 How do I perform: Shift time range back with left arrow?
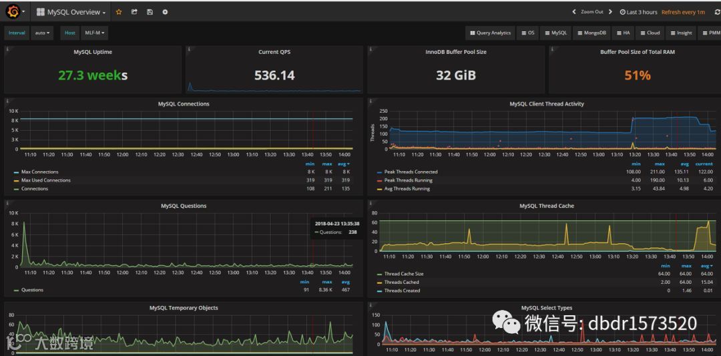[574, 12]
